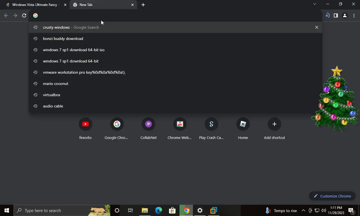
Task: Click the Customize Chrome button
Action: pyautogui.click(x=332, y=196)
